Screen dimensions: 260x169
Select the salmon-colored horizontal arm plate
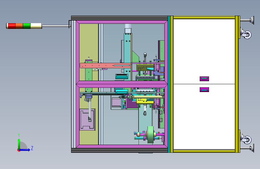pyautogui.click(x=106, y=65)
